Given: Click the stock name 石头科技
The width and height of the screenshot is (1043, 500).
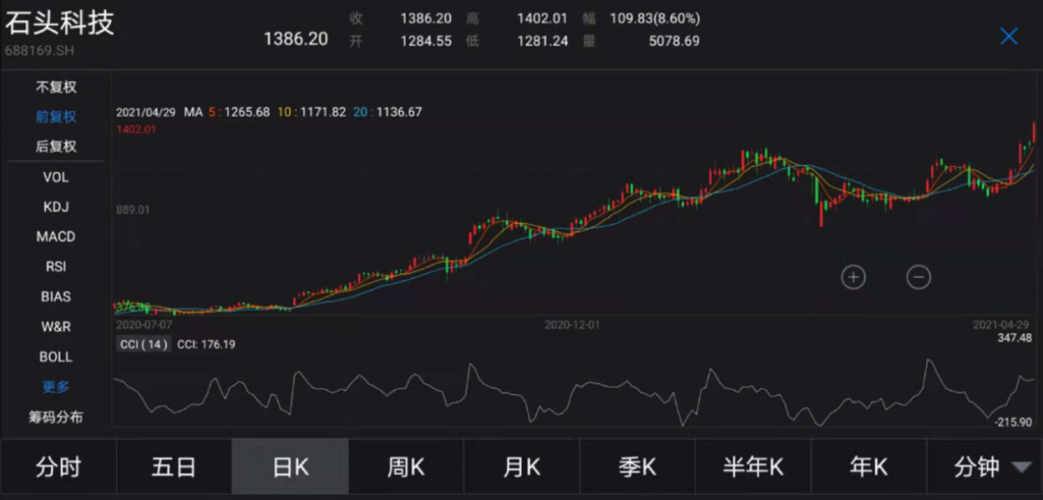Looking at the screenshot, I should (60, 22).
